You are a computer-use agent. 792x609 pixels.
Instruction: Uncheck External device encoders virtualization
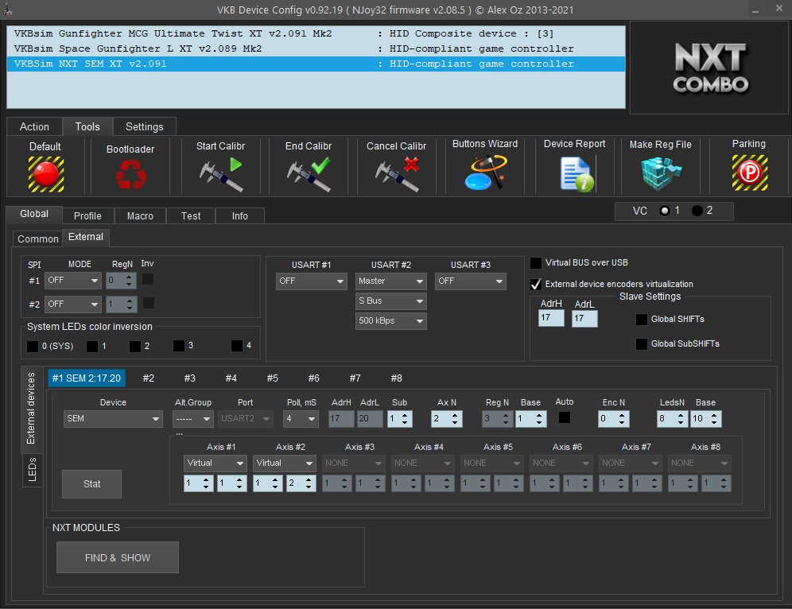click(537, 285)
